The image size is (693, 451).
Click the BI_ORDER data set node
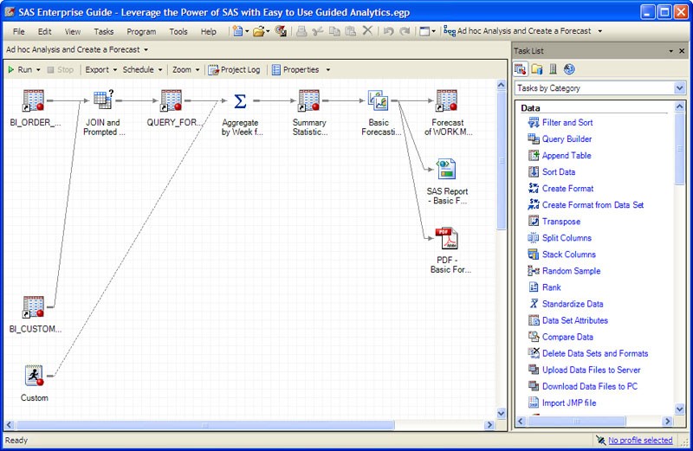pos(35,101)
